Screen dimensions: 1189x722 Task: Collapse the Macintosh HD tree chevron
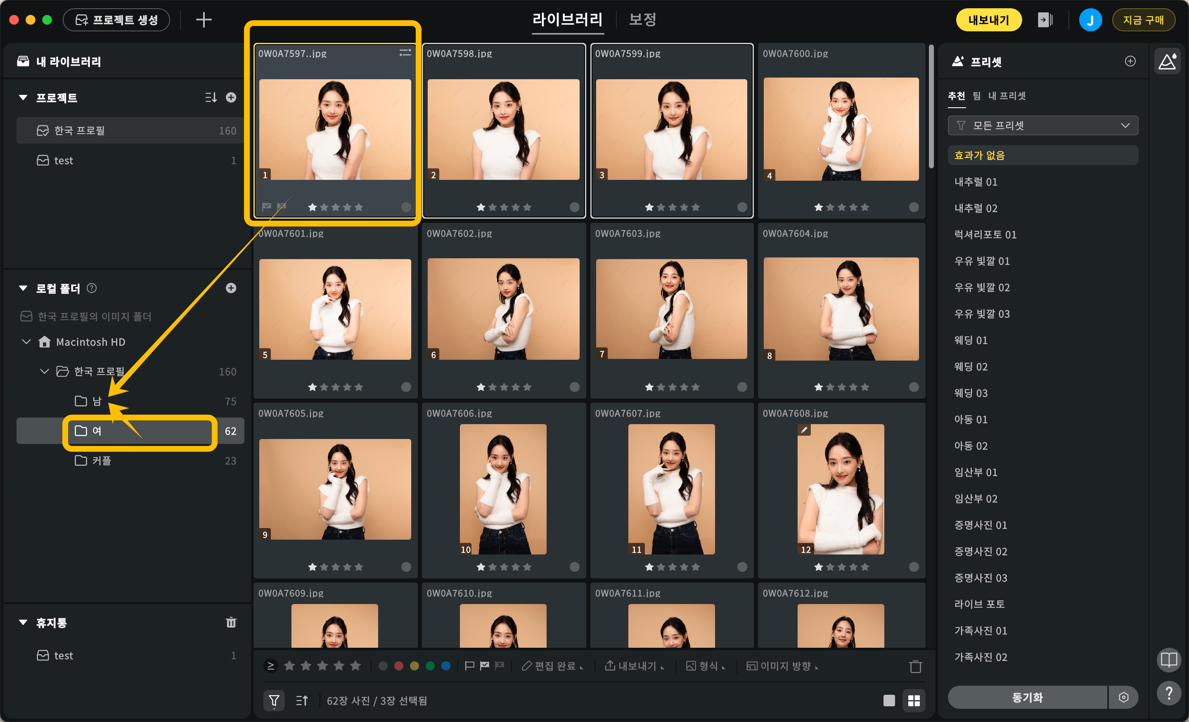26,342
